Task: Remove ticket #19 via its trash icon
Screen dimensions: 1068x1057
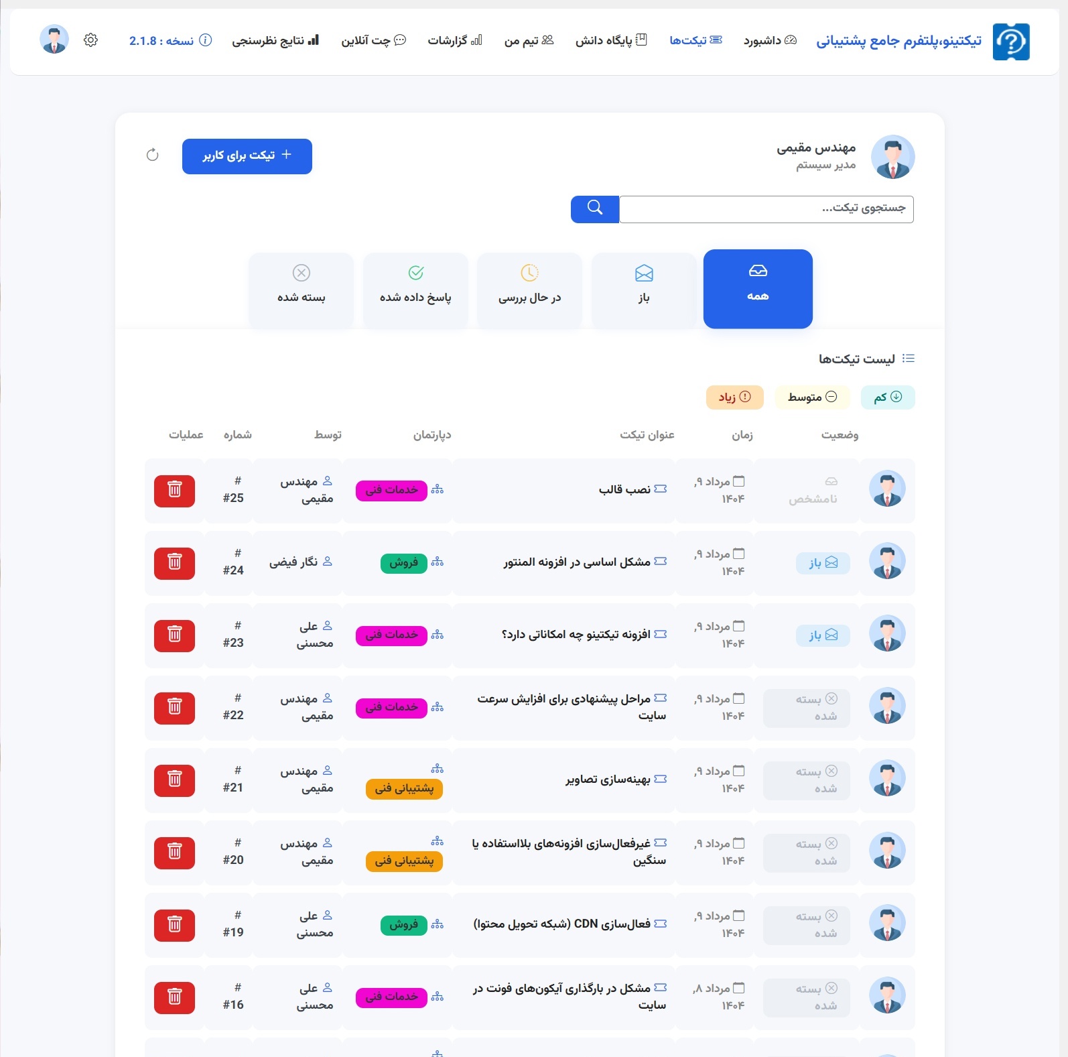Action: [174, 925]
